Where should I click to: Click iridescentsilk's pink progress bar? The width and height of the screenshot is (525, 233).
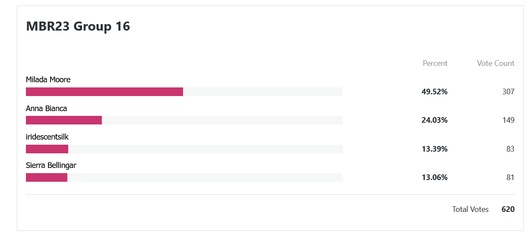click(47, 149)
